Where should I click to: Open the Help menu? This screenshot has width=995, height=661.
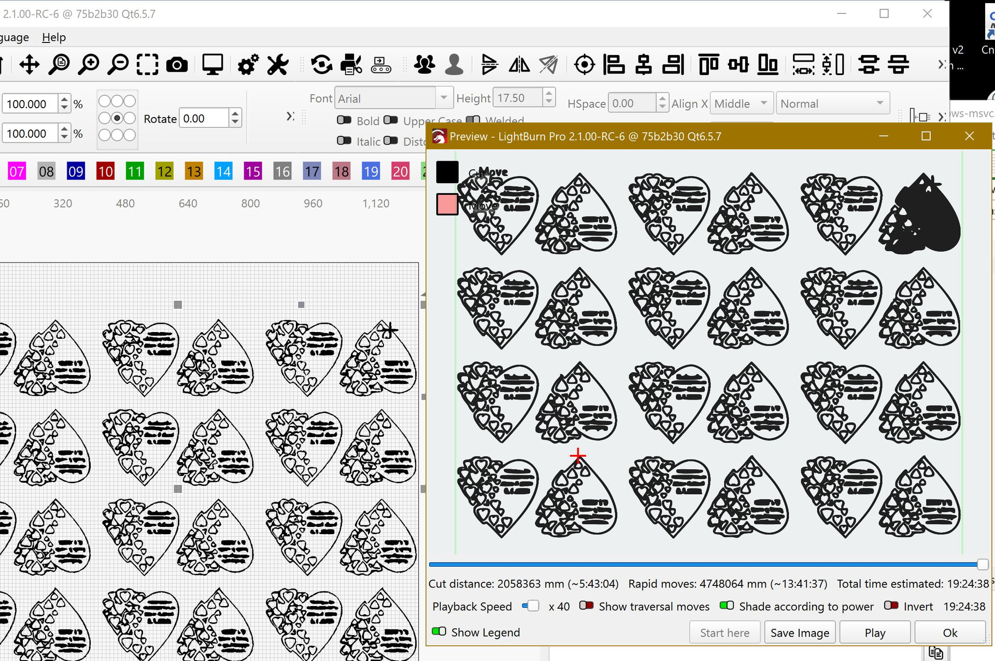pyautogui.click(x=54, y=37)
